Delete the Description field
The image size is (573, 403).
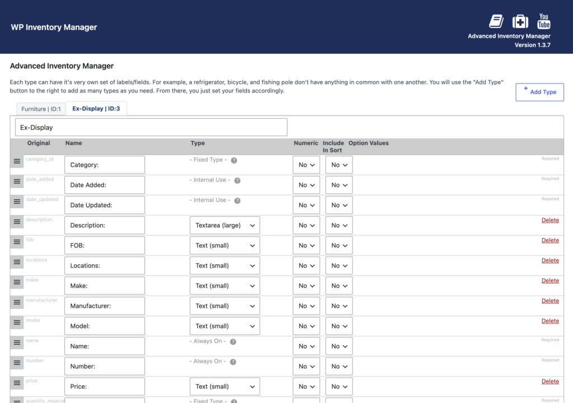click(550, 220)
